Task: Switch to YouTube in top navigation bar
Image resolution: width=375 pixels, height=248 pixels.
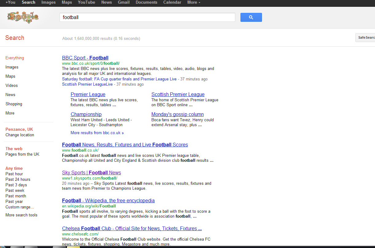Action: click(86, 2)
